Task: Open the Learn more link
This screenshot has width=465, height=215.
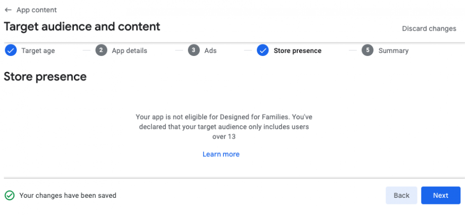Action: pyautogui.click(x=221, y=154)
